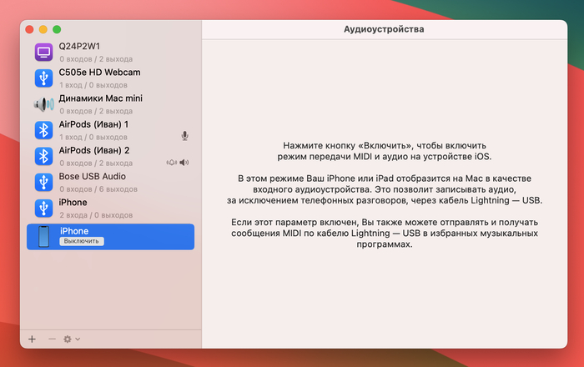The image size is (584, 367).
Task: Click the Аудиоустройства window title
Action: [x=384, y=29]
